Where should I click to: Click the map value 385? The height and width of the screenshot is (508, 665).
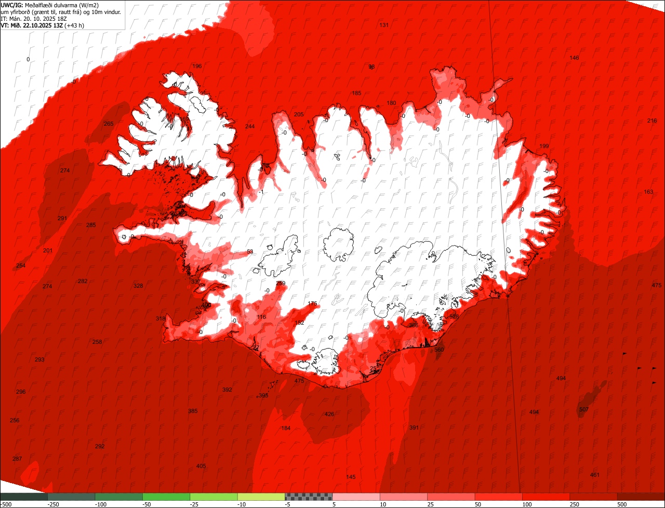[193, 411]
